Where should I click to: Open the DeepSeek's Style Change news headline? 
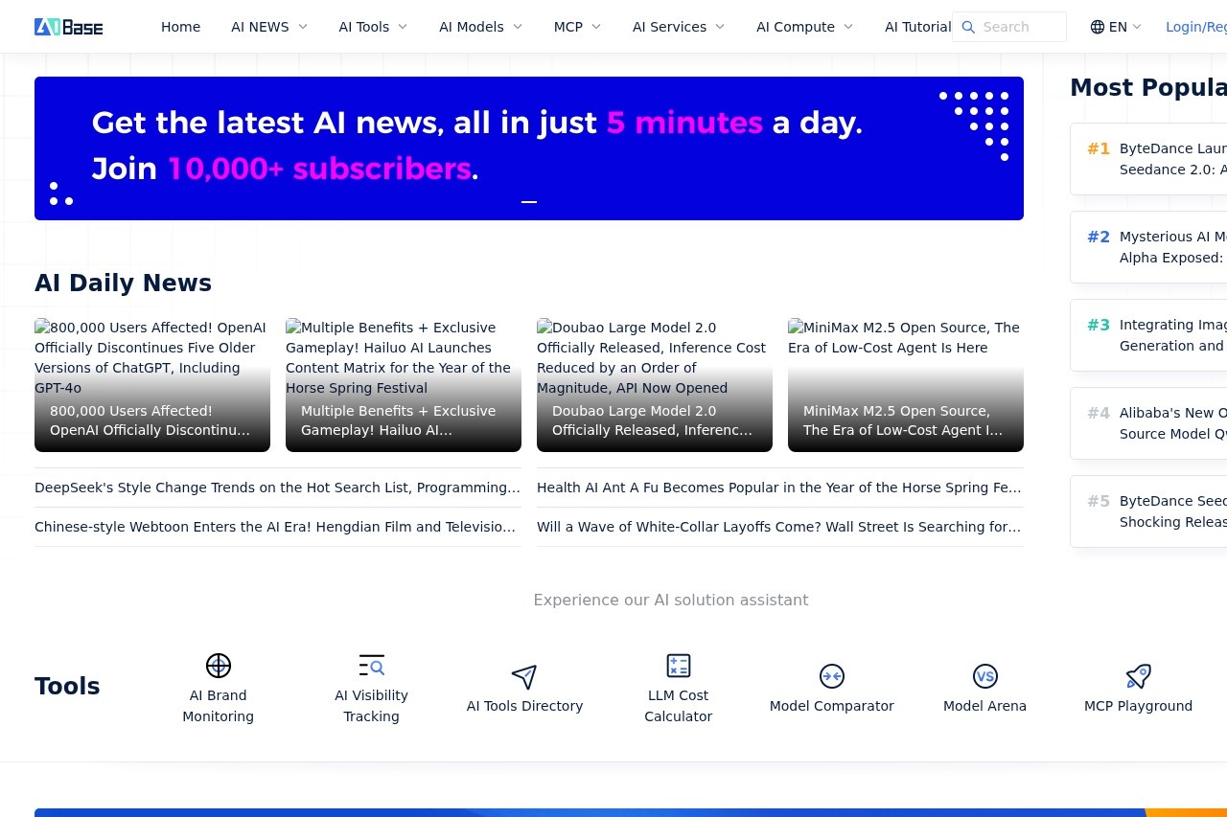[x=277, y=488]
